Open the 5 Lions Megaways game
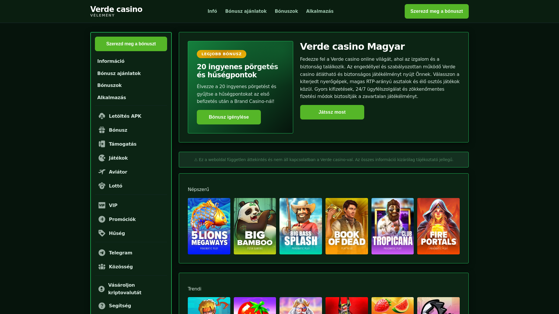The width and height of the screenshot is (559, 314). [209, 226]
